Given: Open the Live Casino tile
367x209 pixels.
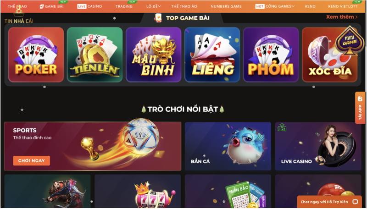Looking at the screenshot, I should click(318, 146).
